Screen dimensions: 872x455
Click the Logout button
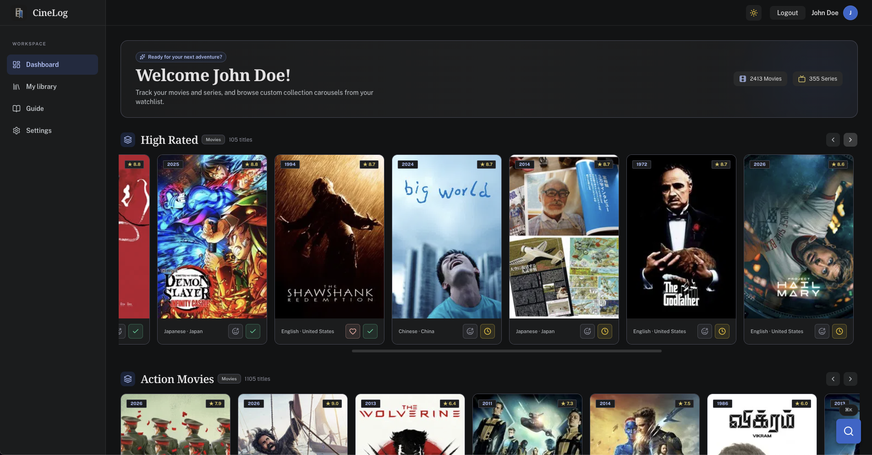pos(787,13)
